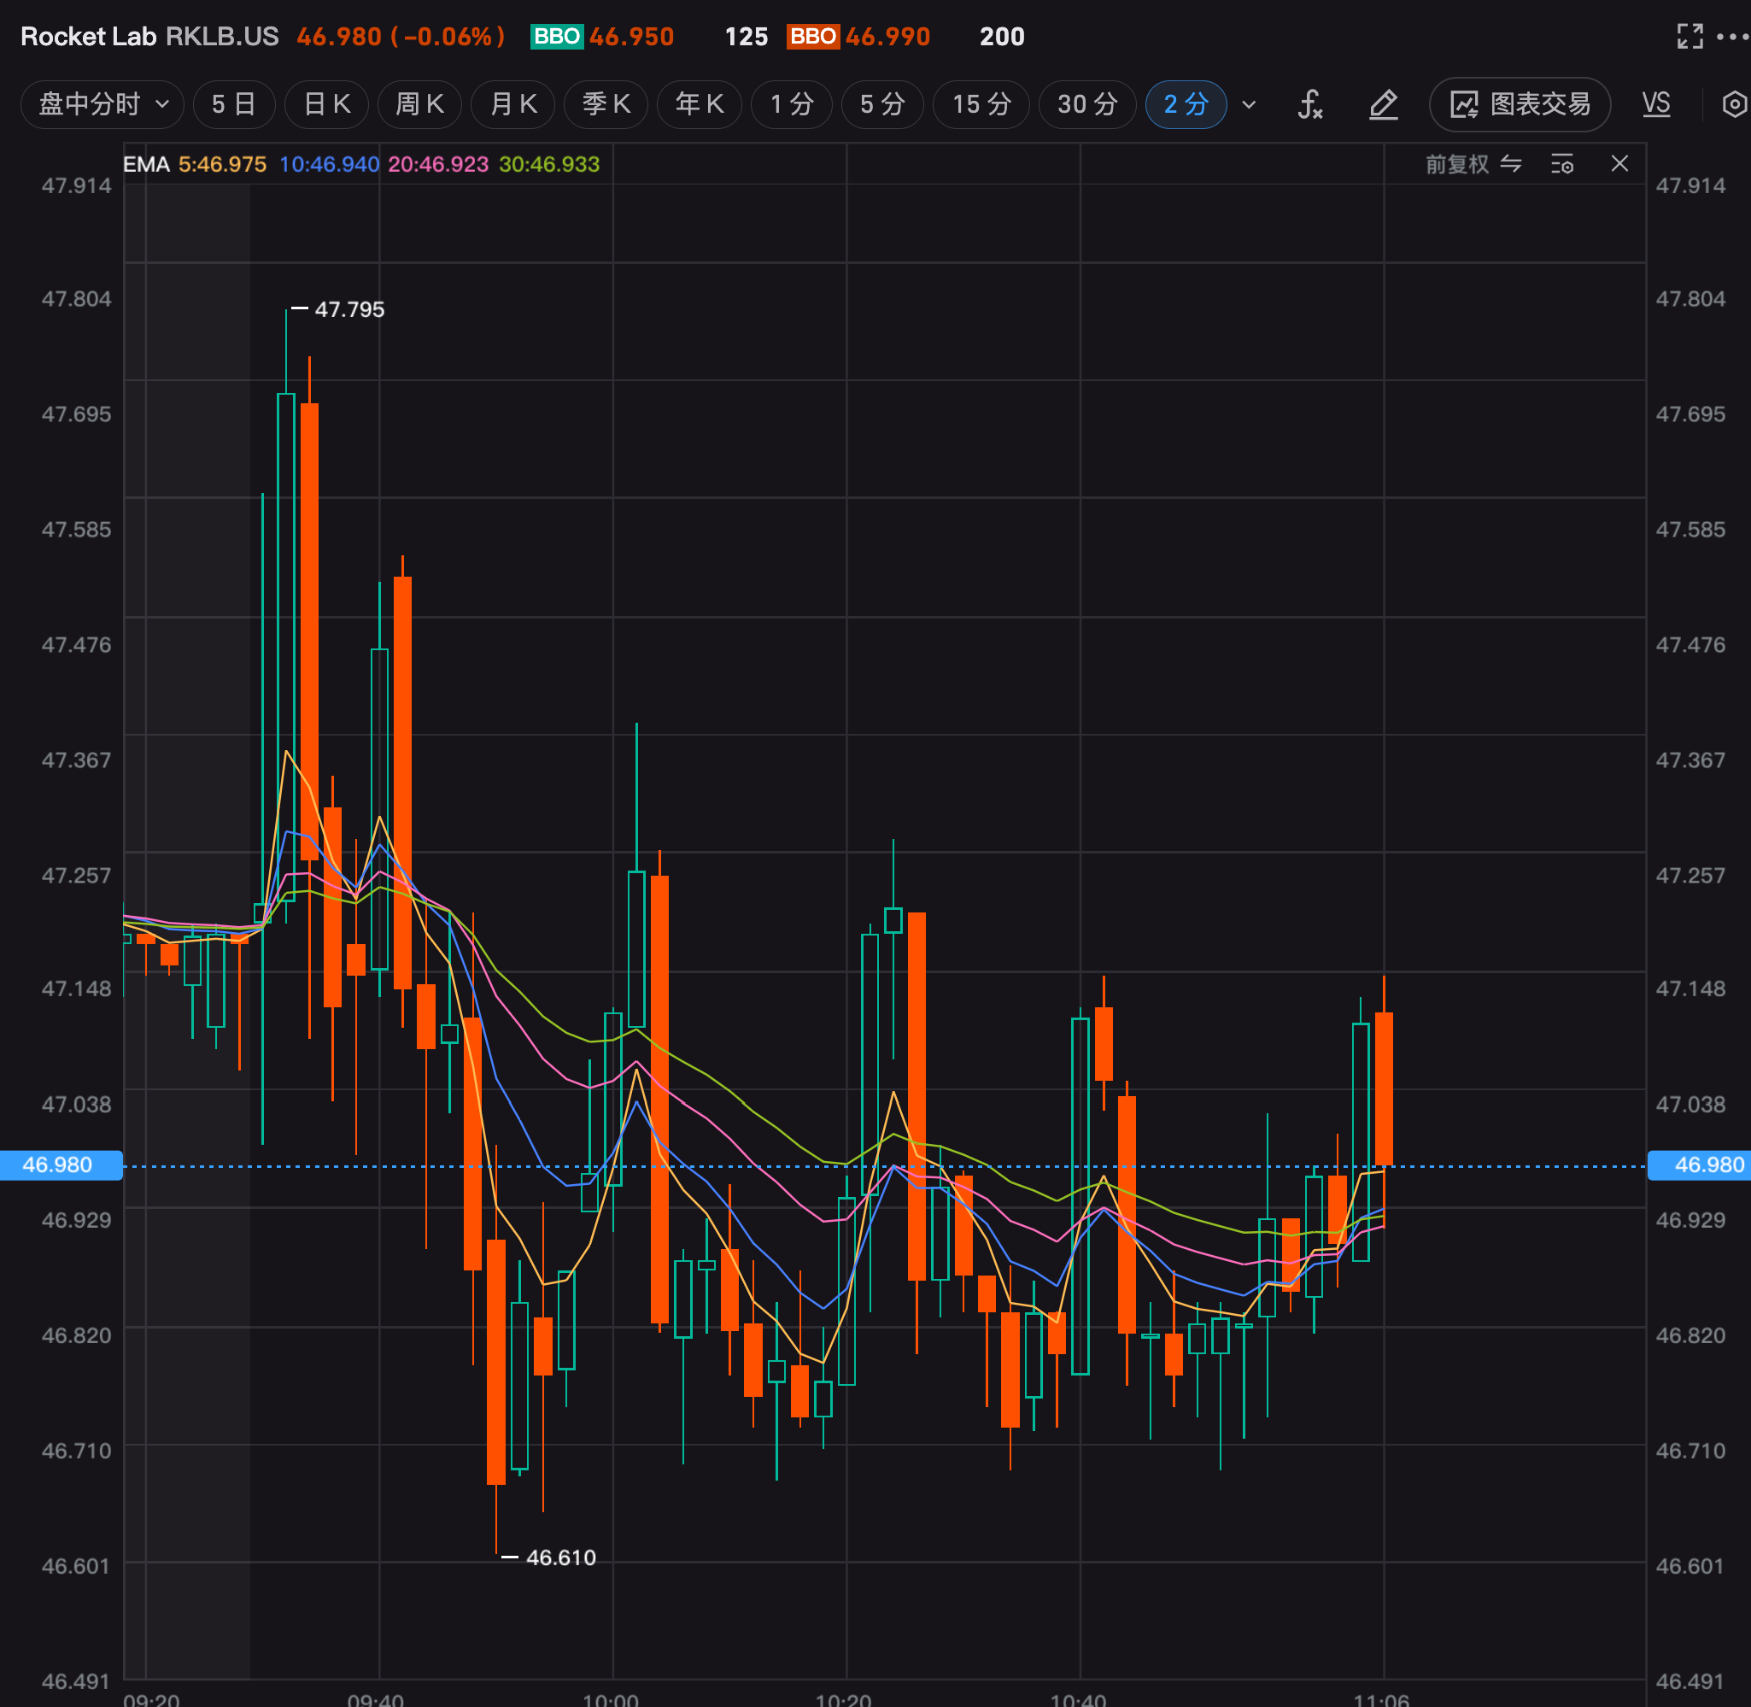This screenshot has width=1751, height=1707.
Task: Open EMA indicator settings icon
Action: click(x=1562, y=164)
